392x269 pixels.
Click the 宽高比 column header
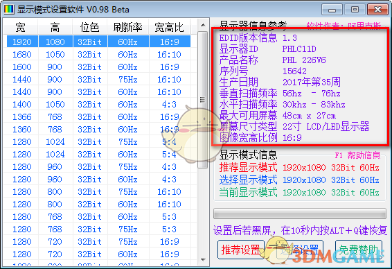click(169, 27)
